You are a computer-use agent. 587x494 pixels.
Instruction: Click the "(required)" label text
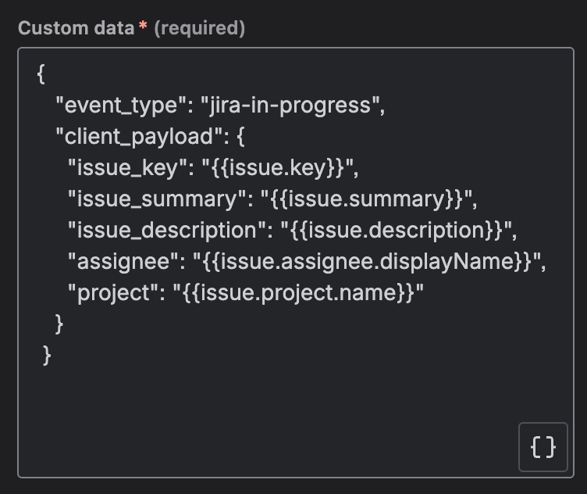[199, 29]
